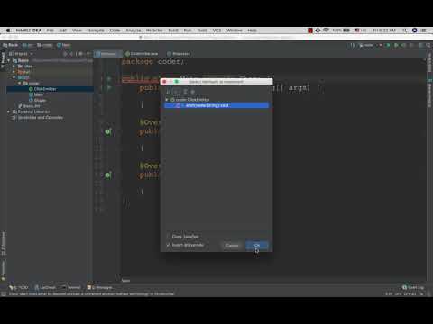Open the View menu
This screenshot has height=324, width=433.
pyautogui.click(x=77, y=31)
